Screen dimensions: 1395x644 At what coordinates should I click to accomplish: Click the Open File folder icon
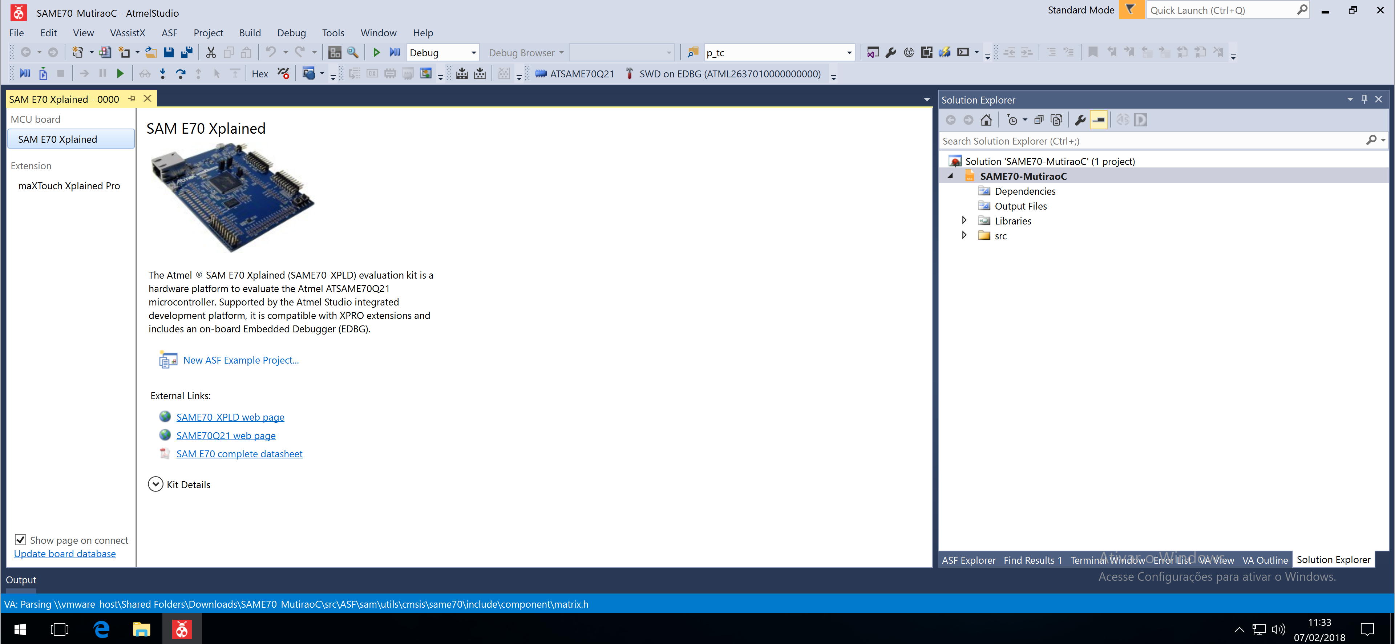(151, 53)
